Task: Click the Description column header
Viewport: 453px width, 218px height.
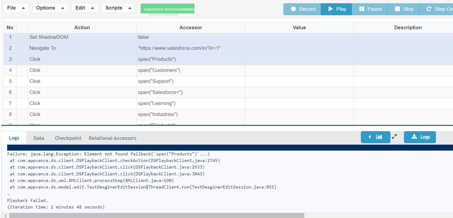Action: pyautogui.click(x=403, y=27)
